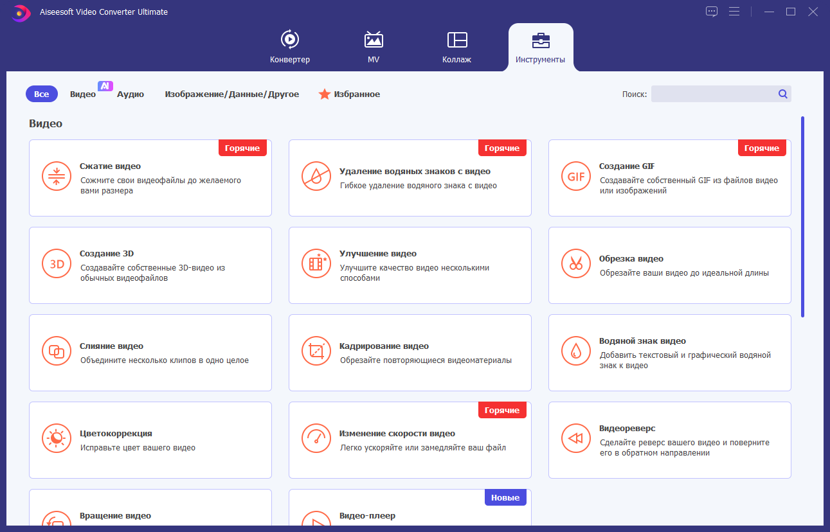Click the Видео section heading

point(46,123)
